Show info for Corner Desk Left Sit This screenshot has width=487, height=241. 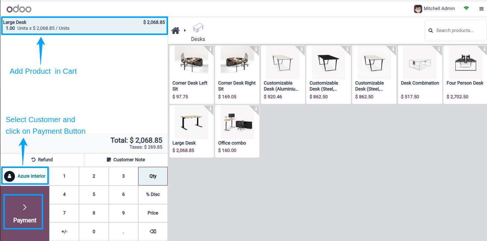tap(211, 49)
